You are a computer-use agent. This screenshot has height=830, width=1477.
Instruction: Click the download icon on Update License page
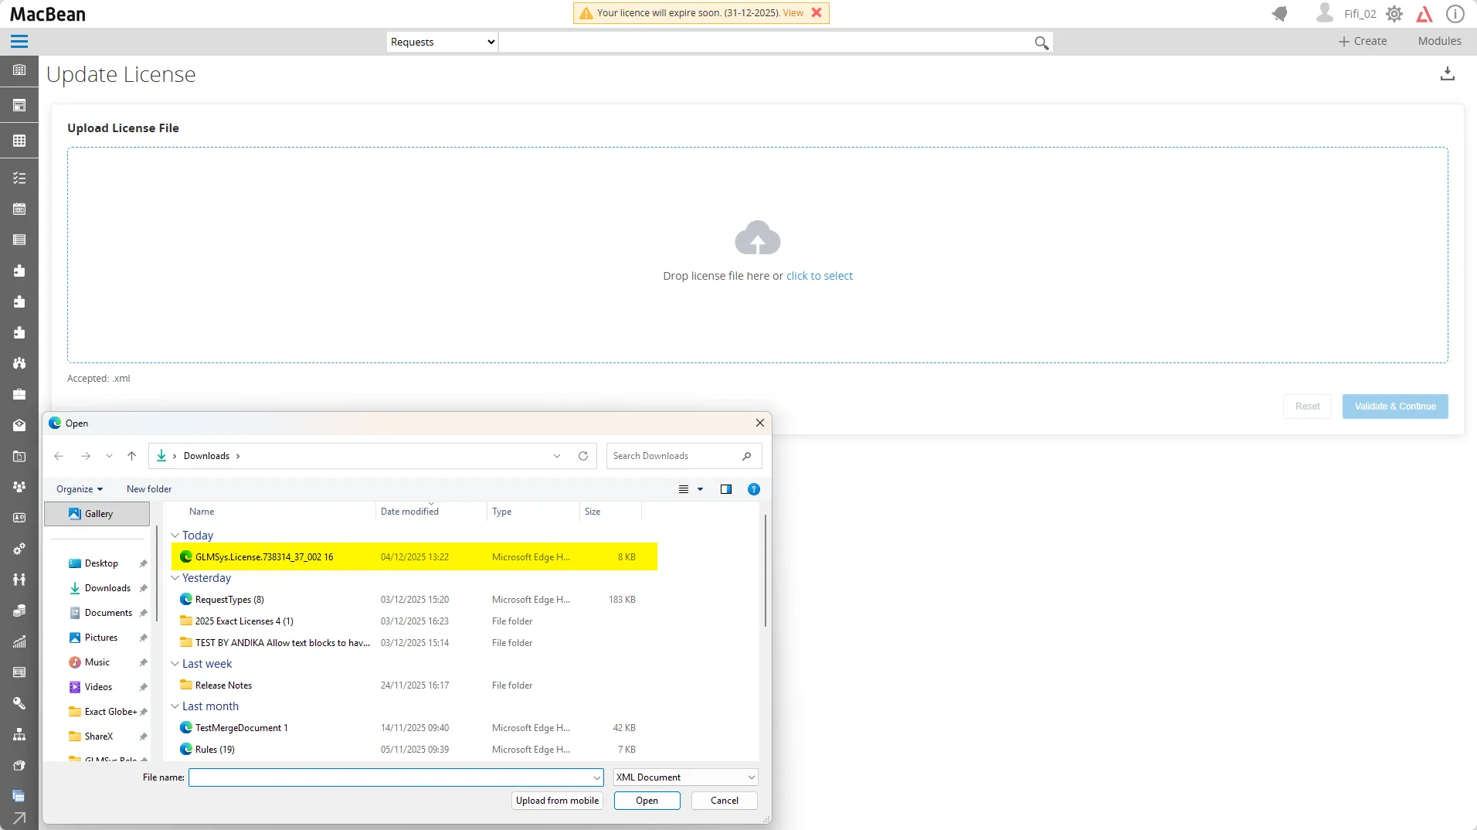click(1447, 74)
